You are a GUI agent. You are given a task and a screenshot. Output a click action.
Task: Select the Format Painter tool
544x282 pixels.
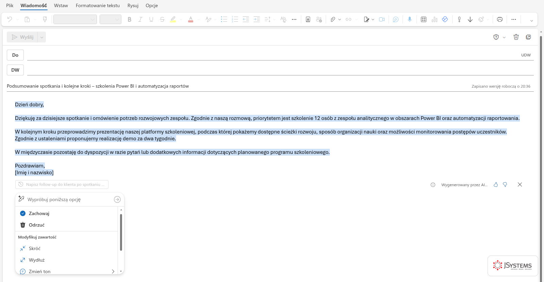(x=45, y=19)
